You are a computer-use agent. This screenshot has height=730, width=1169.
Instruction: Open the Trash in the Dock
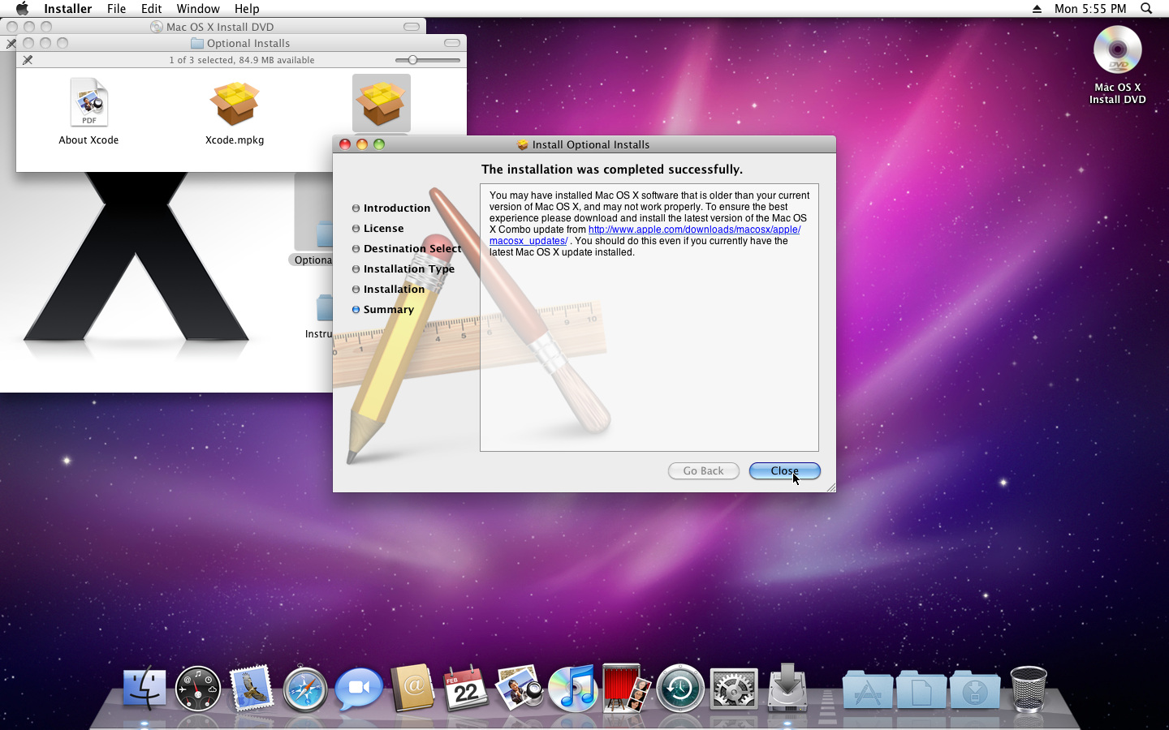[1028, 689]
